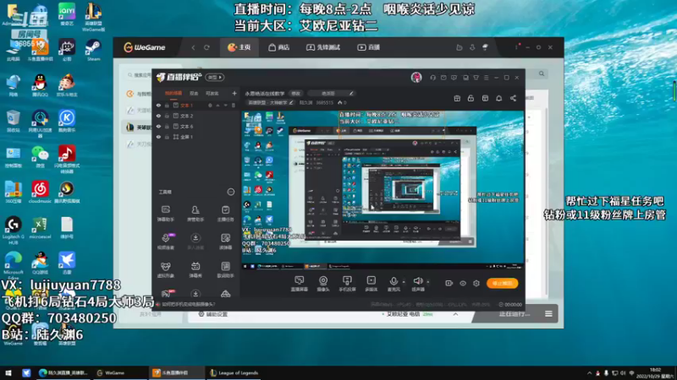This screenshot has width=677, height=380.
Task: Open streaming app title bar menu lines
Action: pos(486,78)
